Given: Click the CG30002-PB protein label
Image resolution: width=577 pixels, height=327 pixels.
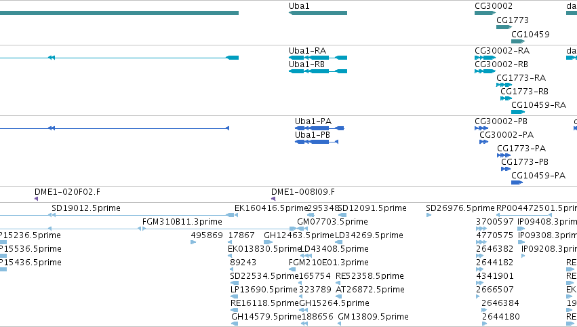Looking at the screenshot, I should [501, 121].
